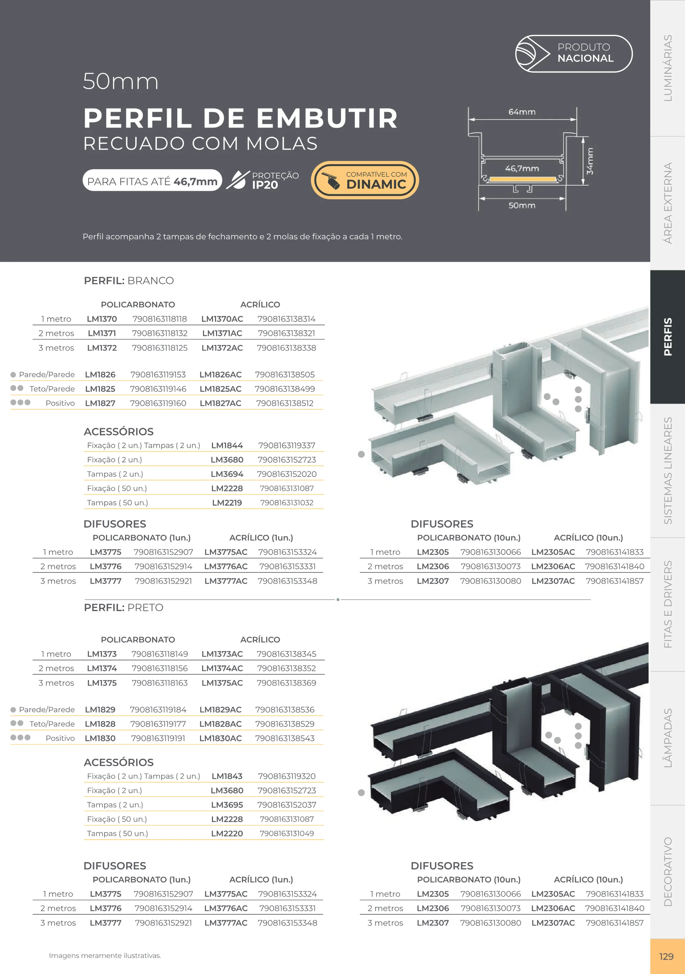Click the double-dot Teto/Parede marker in Branco table
The width and height of the screenshot is (685, 974).
click(16, 388)
